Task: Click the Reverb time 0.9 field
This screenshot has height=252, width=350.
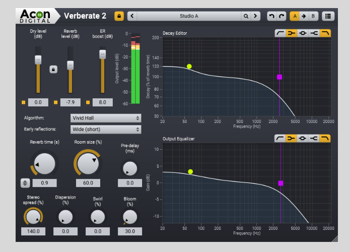Action: (45, 183)
